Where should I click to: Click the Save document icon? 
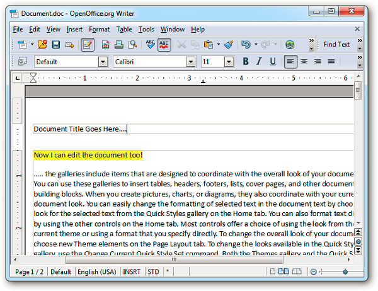tap(55, 45)
